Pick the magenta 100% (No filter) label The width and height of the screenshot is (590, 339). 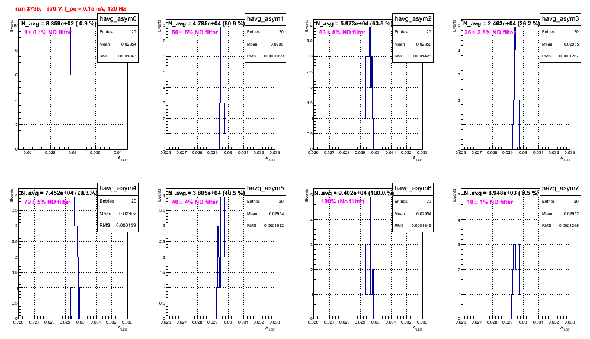click(x=342, y=202)
